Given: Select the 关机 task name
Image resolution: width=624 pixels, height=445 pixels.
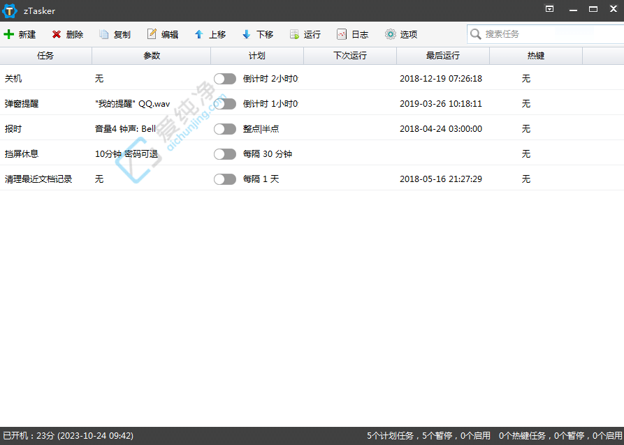Looking at the screenshot, I should tap(13, 79).
